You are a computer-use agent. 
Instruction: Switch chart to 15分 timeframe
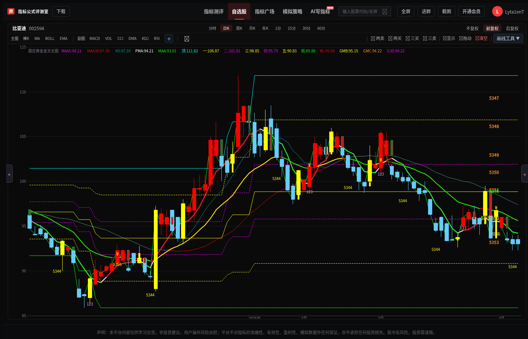pyautogui.click(x=292, y=29)
